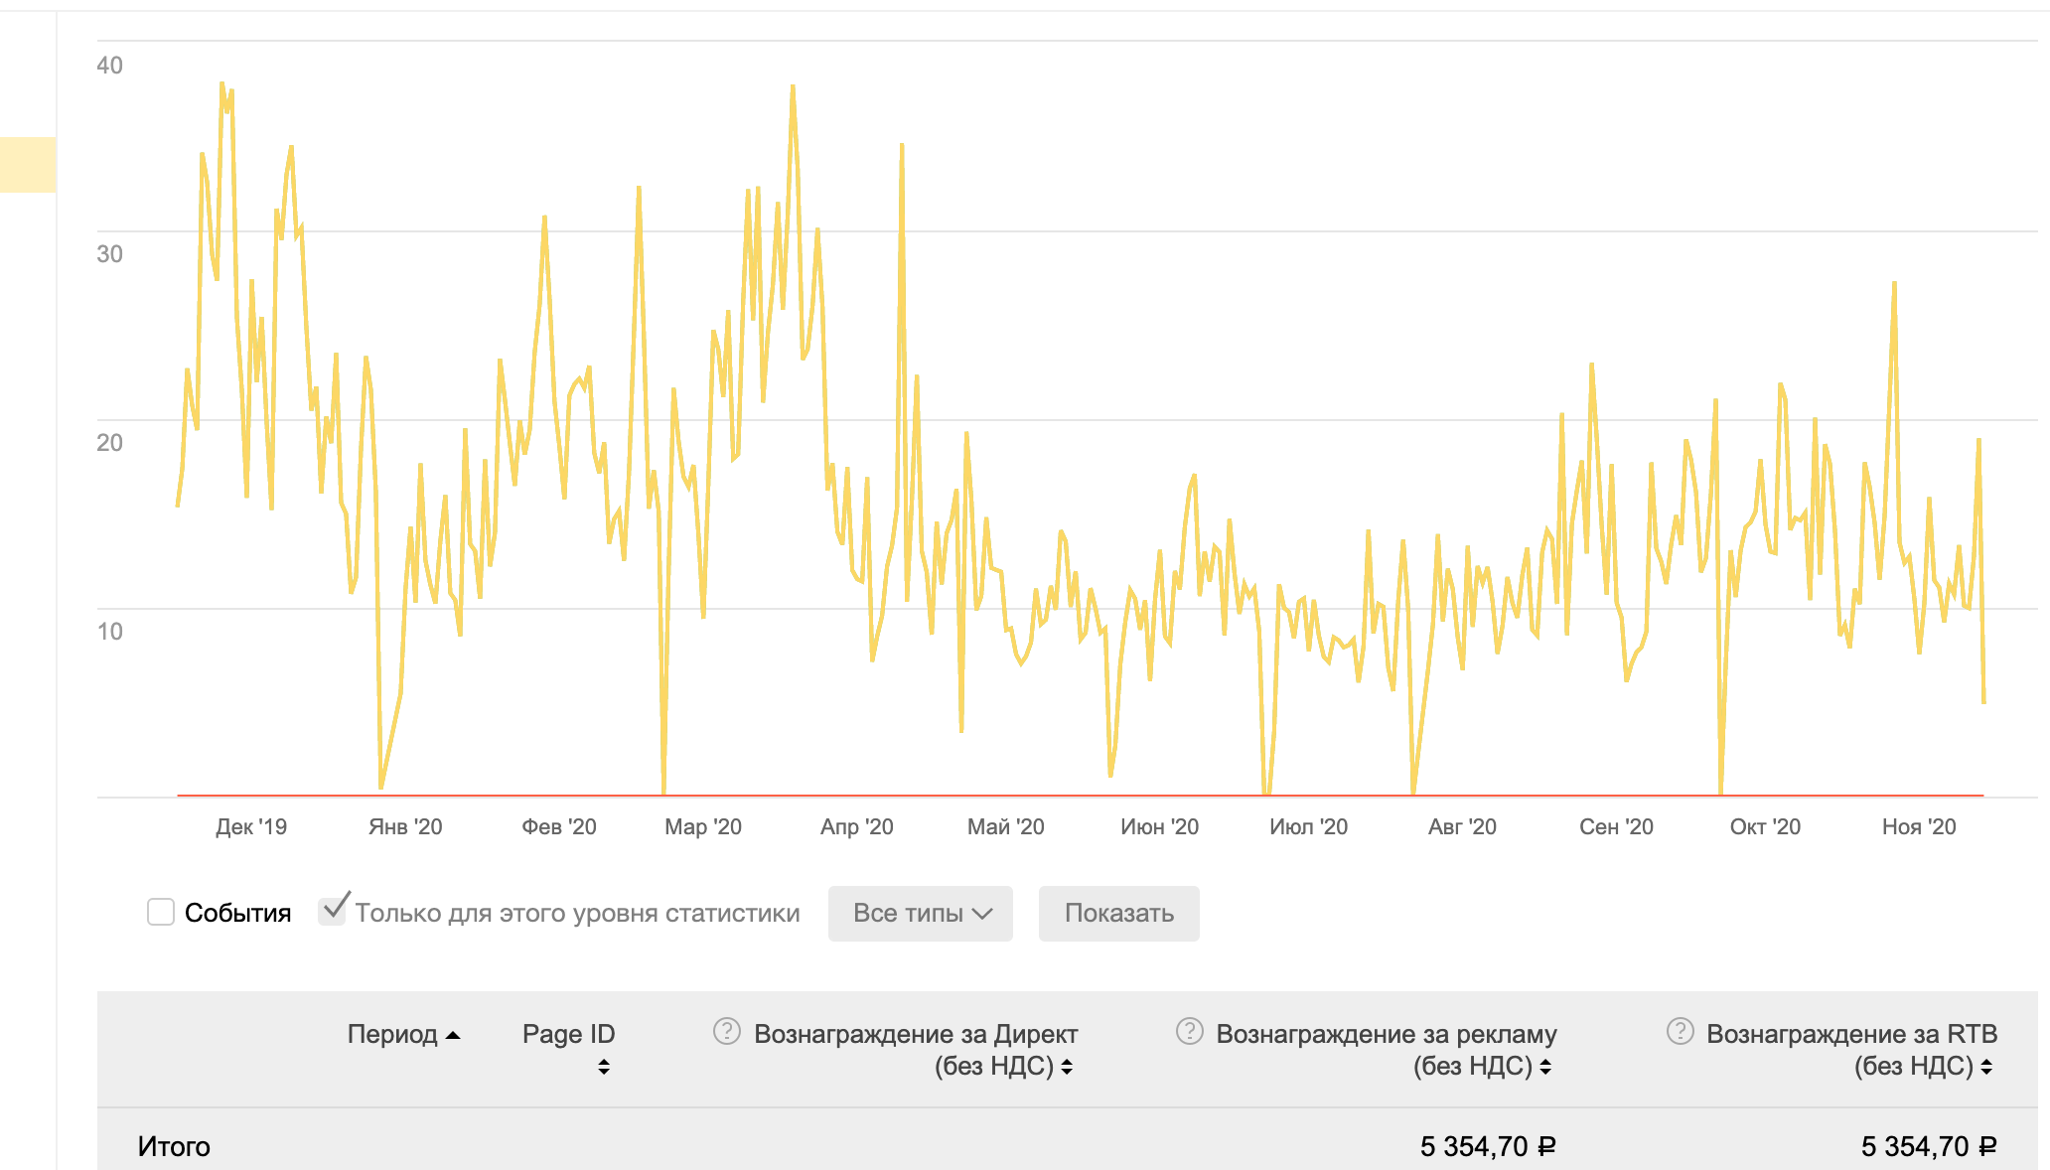Click the Итого row label
The height and width of the screenshot is (1170, 2050).
174,1146
